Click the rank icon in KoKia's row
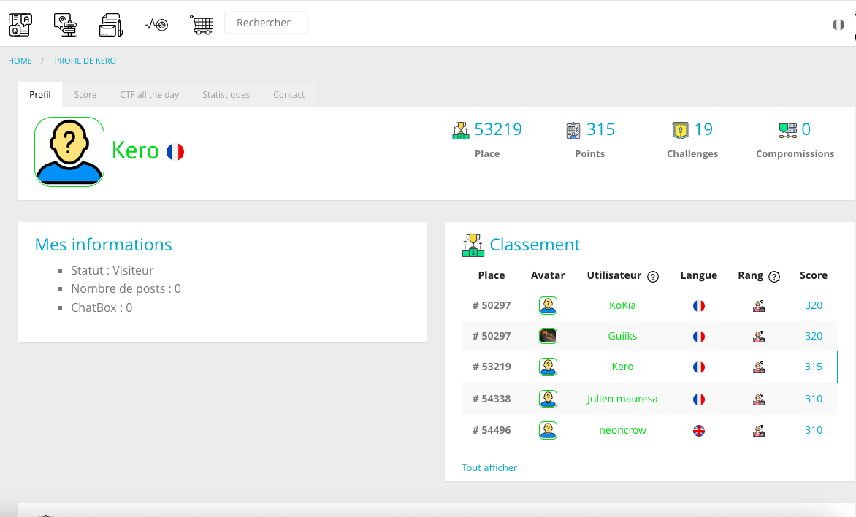 (759, 306)
